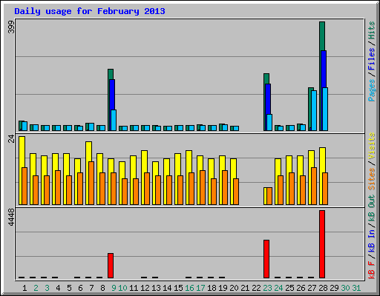
Task: Click the 399 hits axis label
Action: [x=11, y=27]
